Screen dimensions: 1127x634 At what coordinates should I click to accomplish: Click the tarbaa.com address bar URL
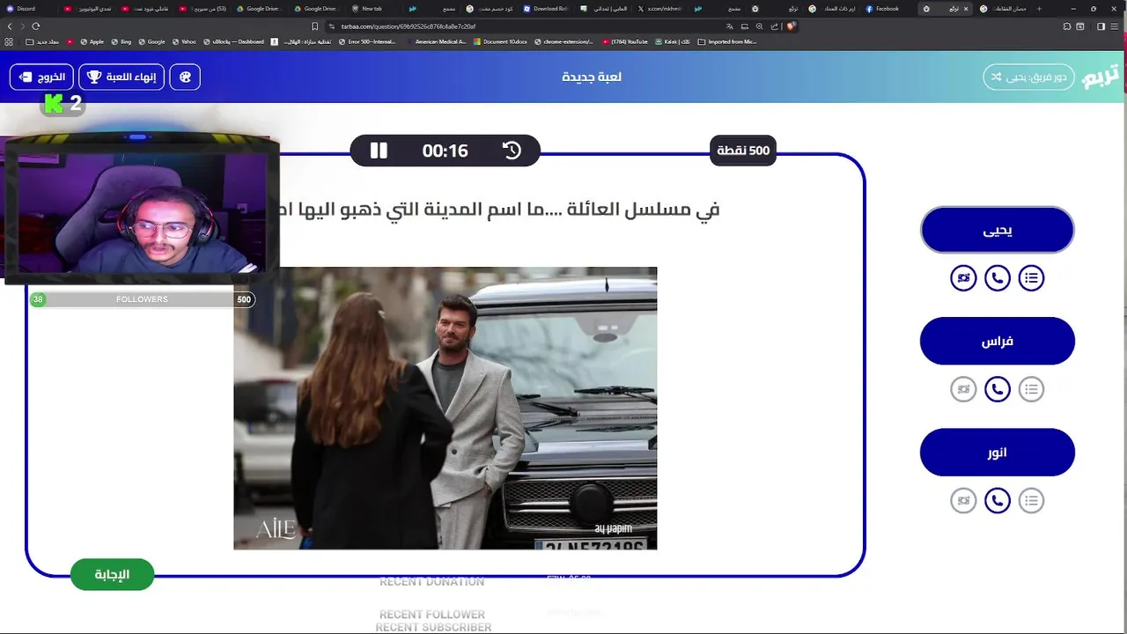pyautogui.click(x=408, y=26)
